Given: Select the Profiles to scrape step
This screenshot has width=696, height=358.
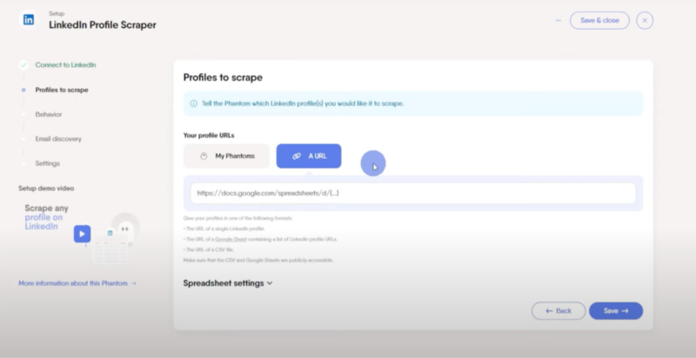Looking at the screenshot, I should (x=62, y=90).
